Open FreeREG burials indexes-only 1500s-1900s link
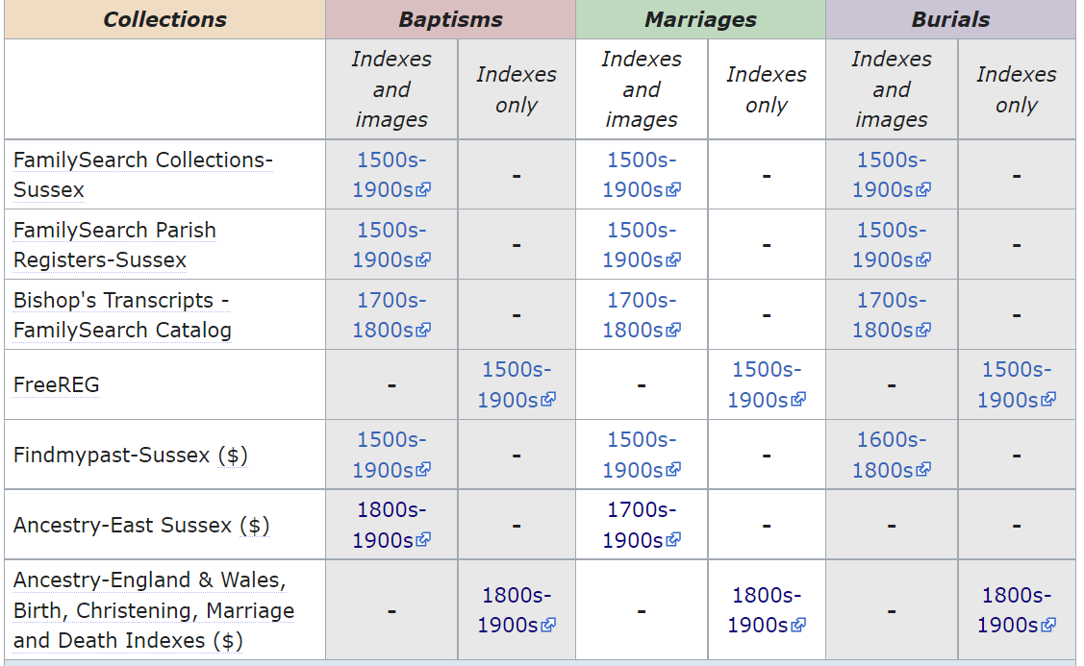Image resolution: width=1084 pixels, height=666 pixels. click(1017, 384)
